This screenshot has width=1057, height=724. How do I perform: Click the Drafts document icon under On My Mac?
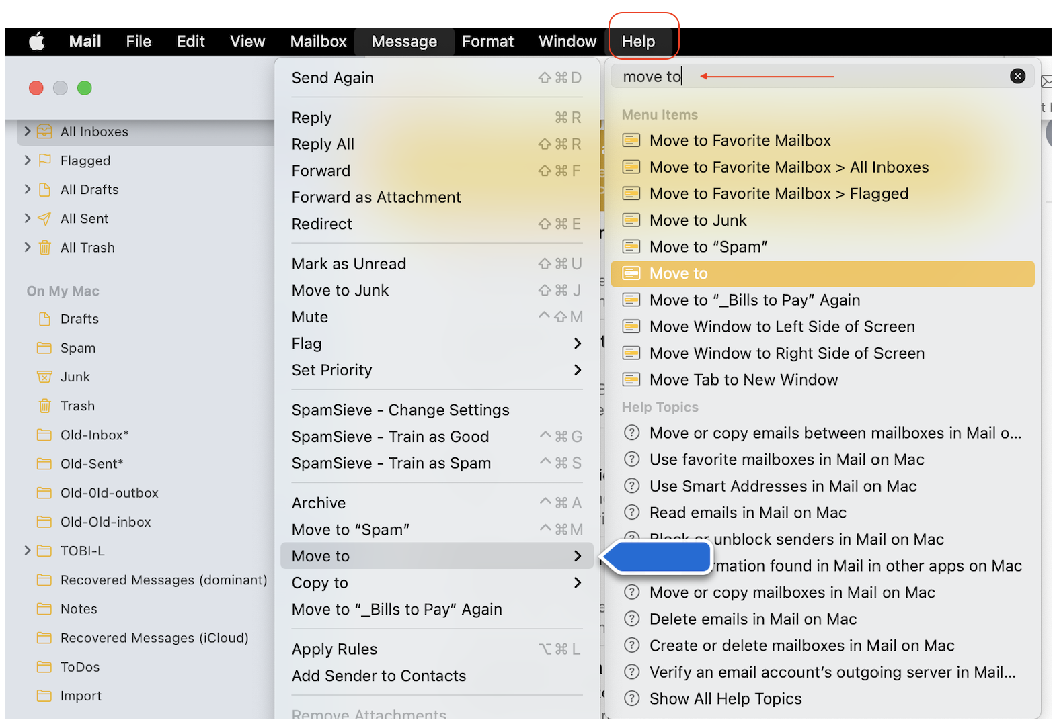point(44,318)
